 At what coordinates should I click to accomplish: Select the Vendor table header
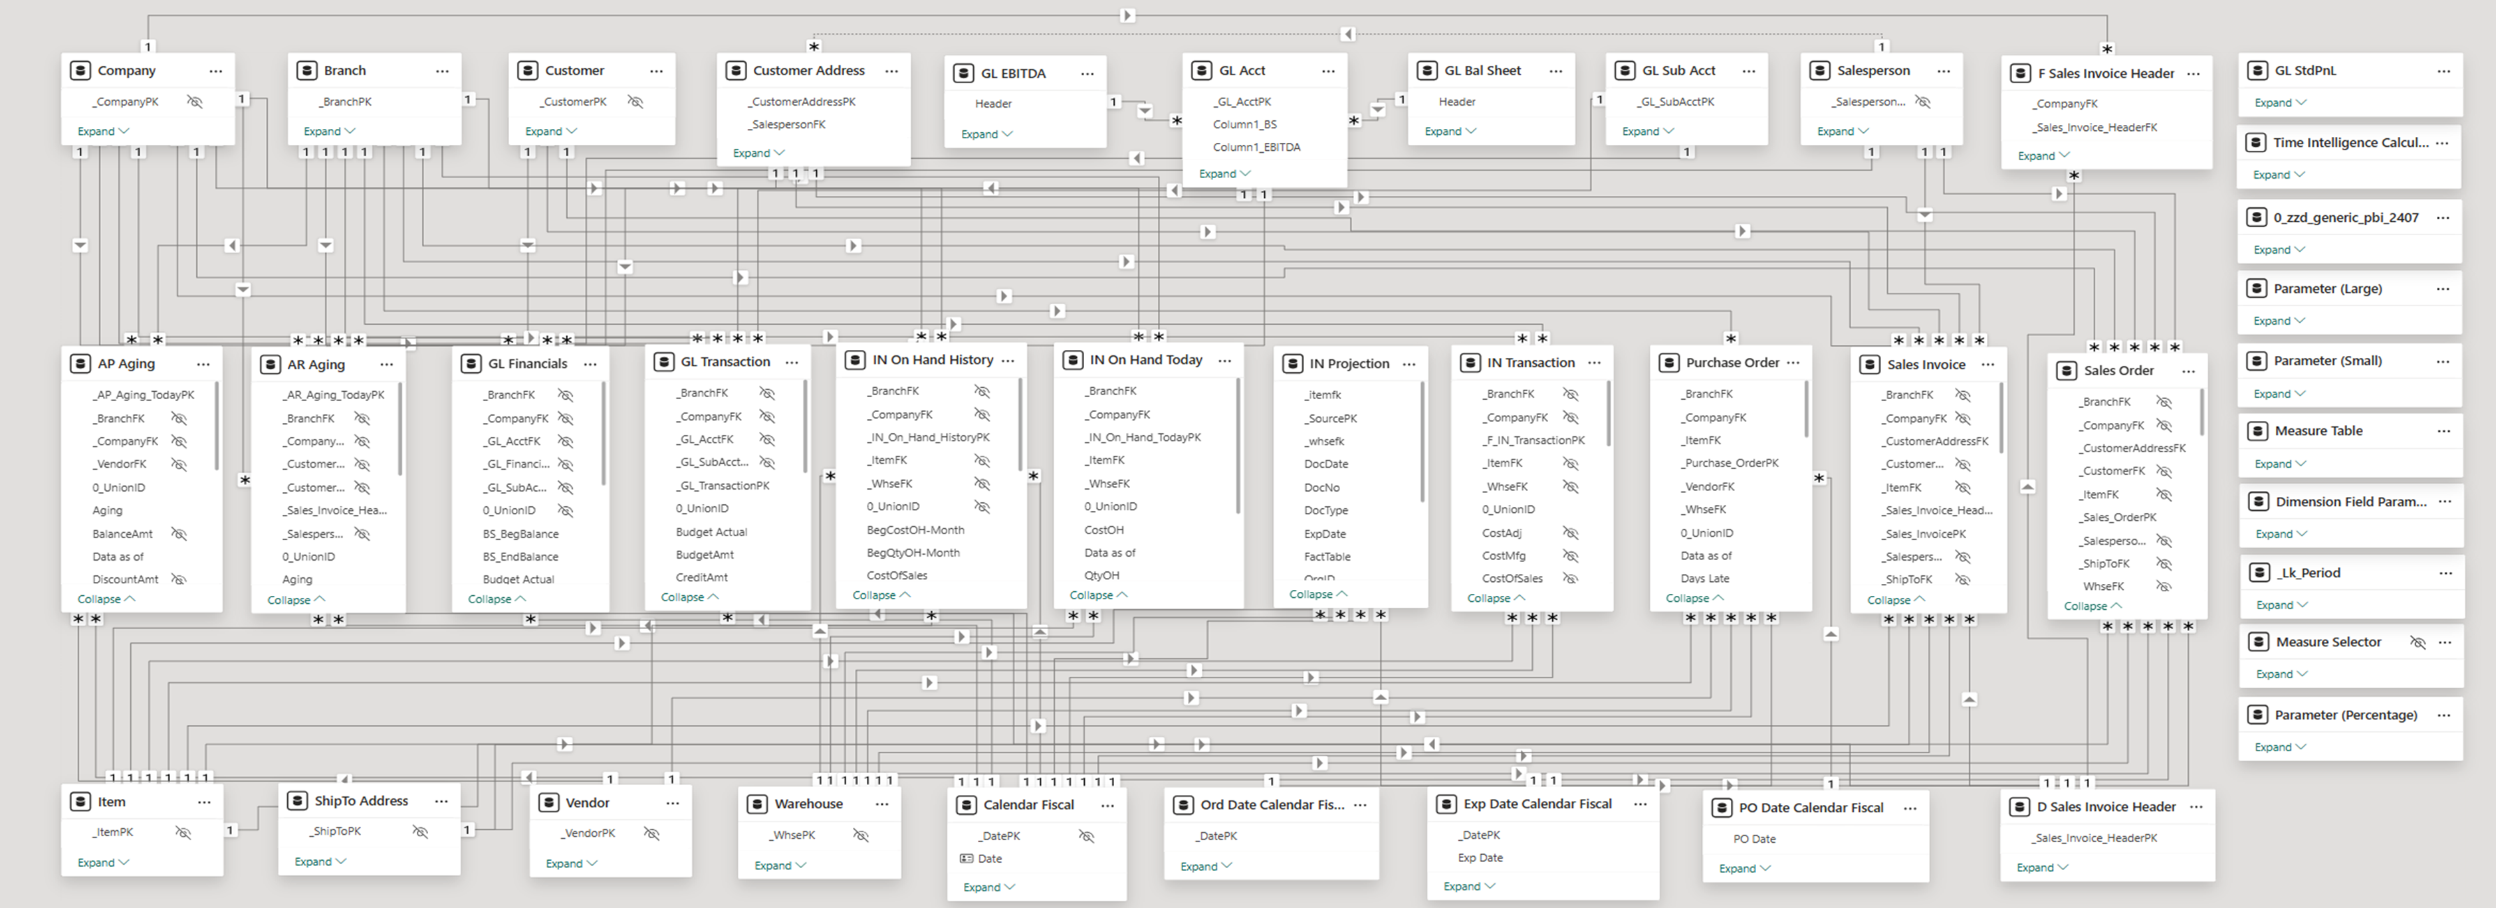(587, 804)
